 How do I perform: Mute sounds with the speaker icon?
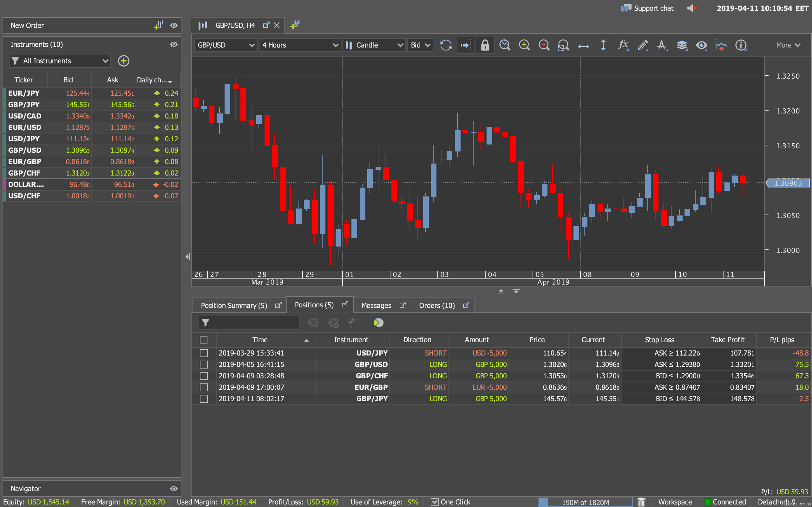692,8
